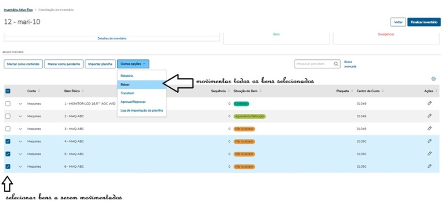This screenshot has width=444, height=210.
Task: Choose Baixar from the menu
Action: coord(142,84)
